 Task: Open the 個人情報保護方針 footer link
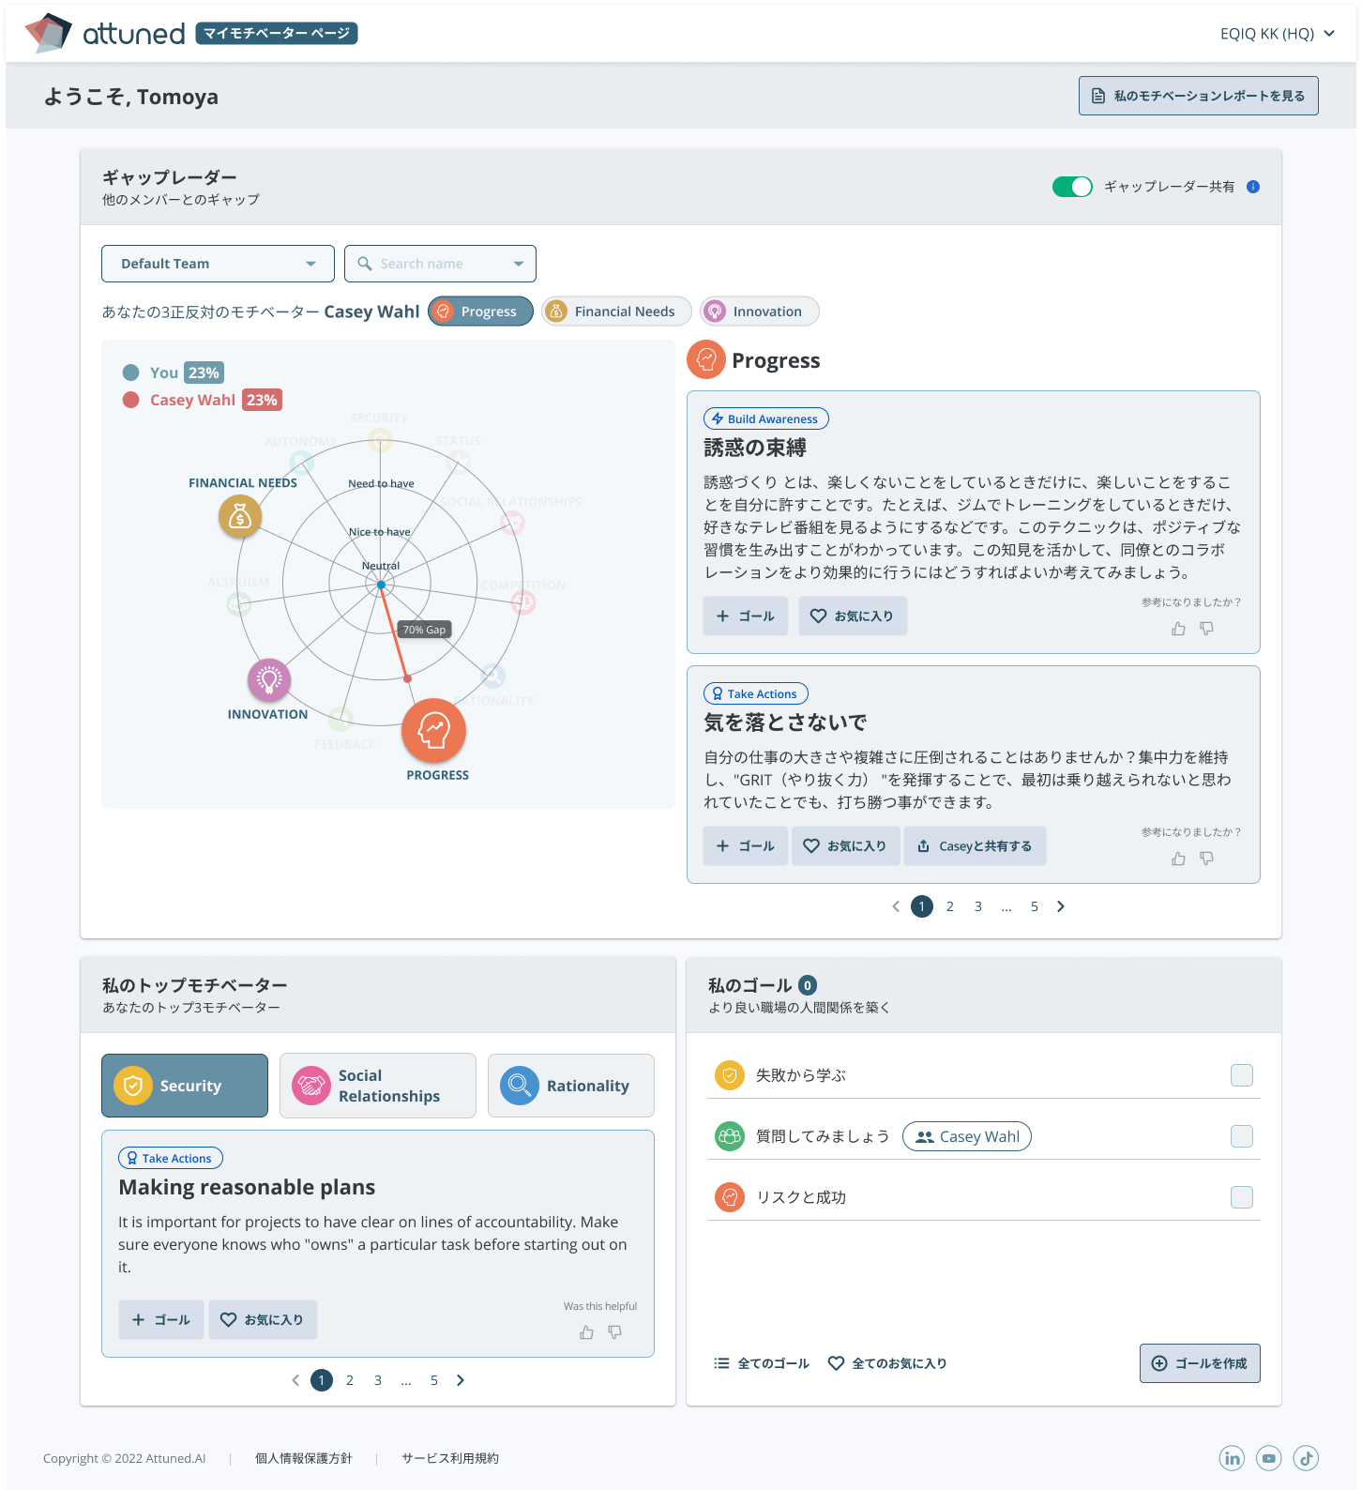coord(303,1458)
